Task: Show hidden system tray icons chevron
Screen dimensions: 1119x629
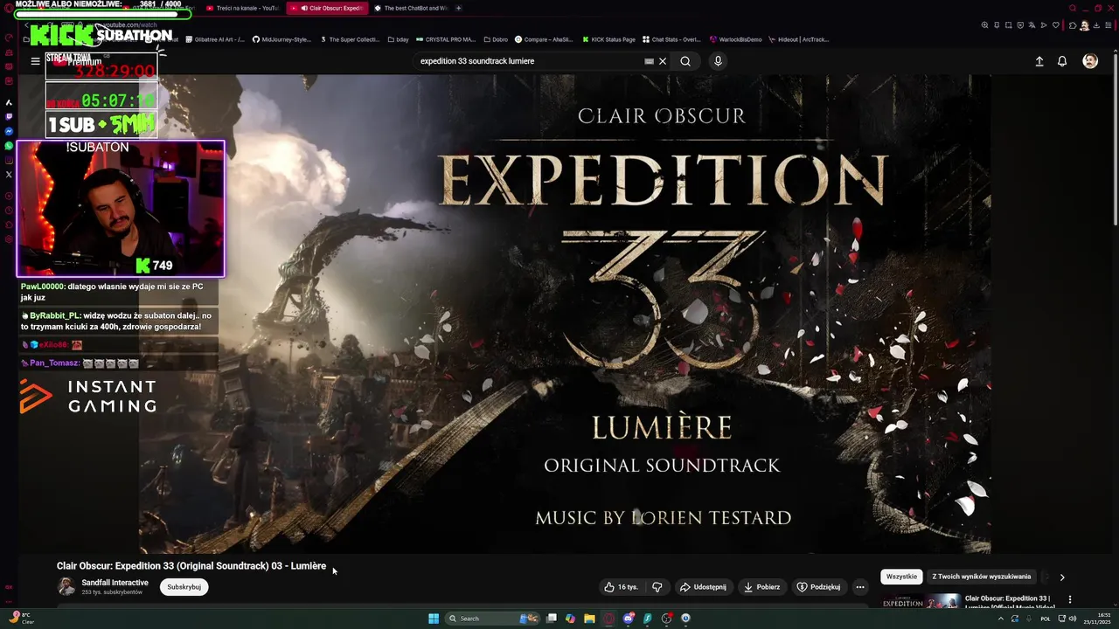Action: pyautogui.click(x=1001, y=619)
